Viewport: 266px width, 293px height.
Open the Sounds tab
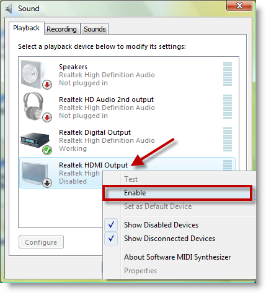[x=95, y=29]
